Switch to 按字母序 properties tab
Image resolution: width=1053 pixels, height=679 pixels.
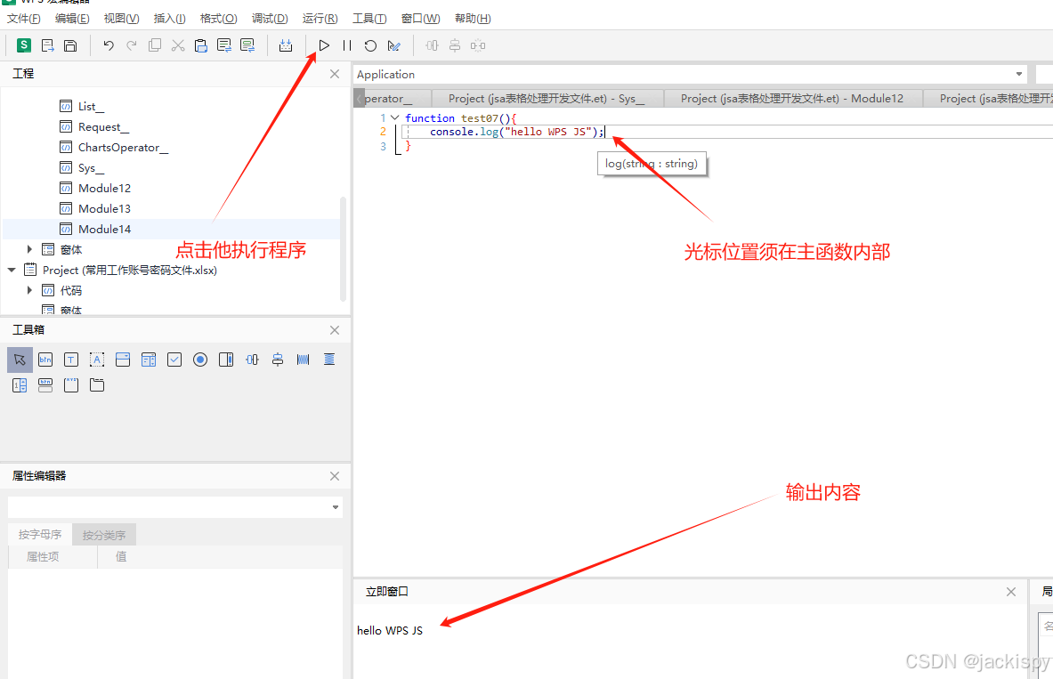[x=40, y=535]
